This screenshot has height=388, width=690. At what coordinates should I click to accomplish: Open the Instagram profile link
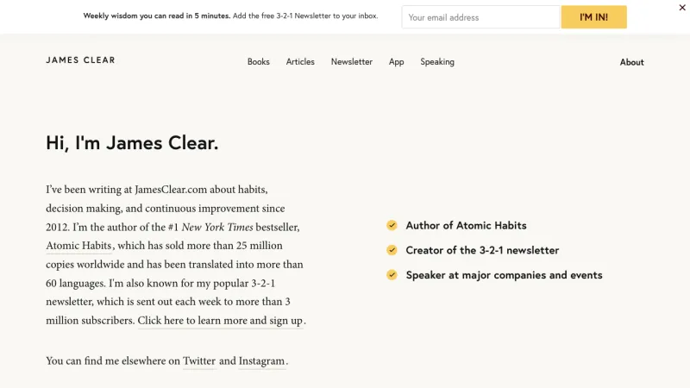pyautogui.click(x=261, y=361)
